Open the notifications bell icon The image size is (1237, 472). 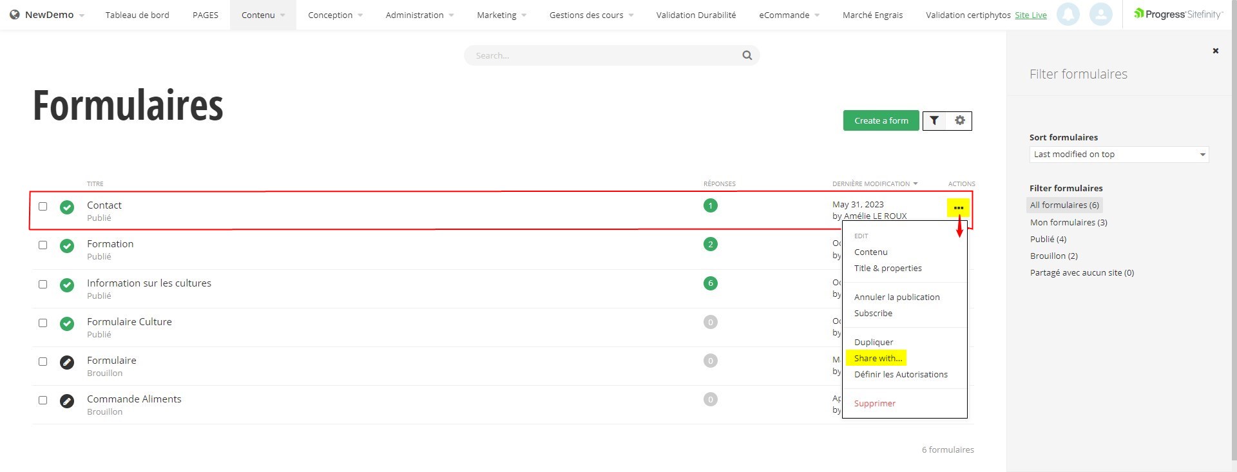coord(1068,14)
